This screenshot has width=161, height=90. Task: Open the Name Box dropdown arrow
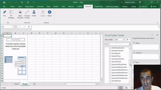click(12, 27)
